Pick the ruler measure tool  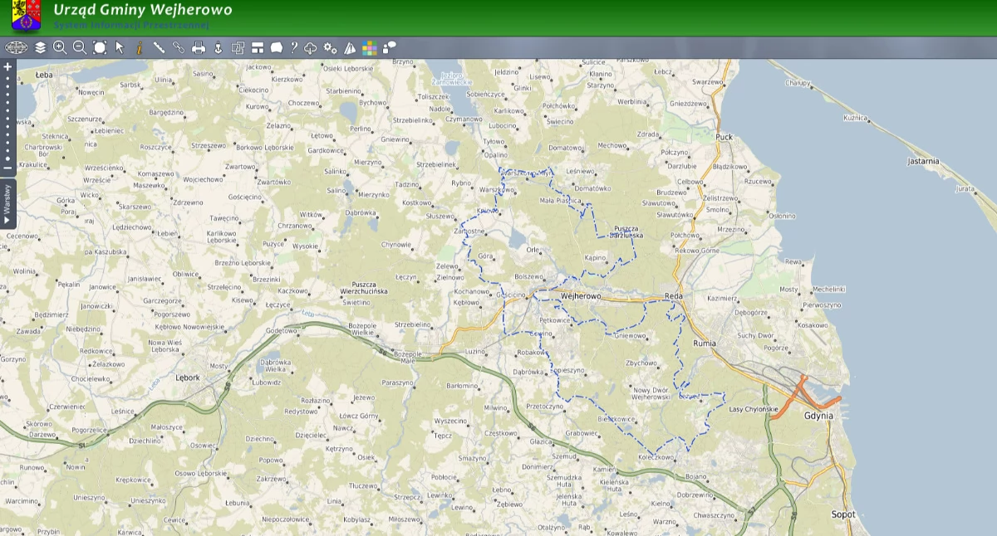[159, 47]
